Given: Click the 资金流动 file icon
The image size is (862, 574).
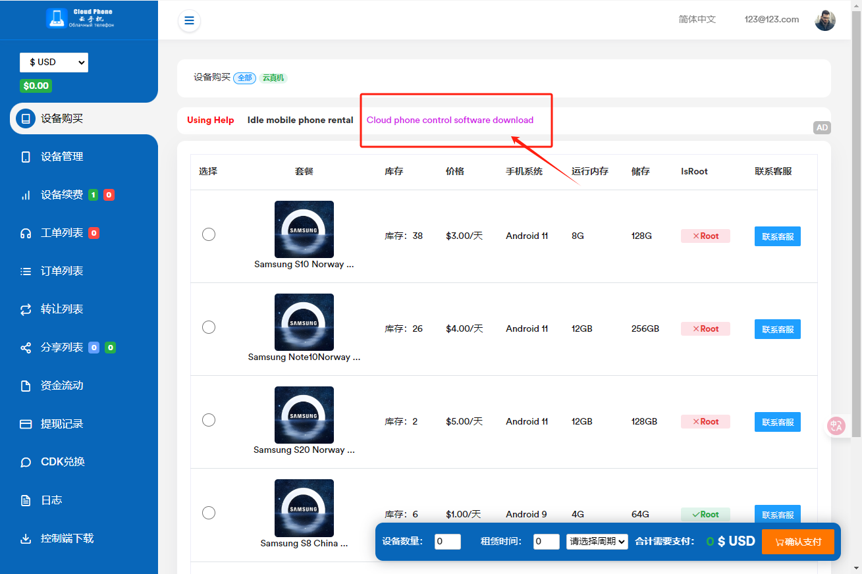Looking at the screenshot, I should [x=26, y=386].
